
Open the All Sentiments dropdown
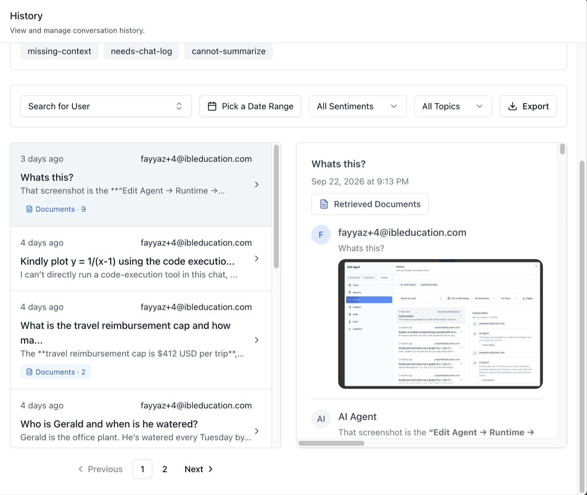tap(357, 106)
